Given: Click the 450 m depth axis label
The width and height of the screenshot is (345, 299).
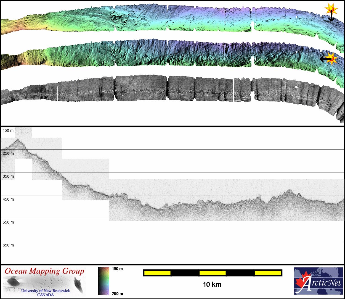Looking at the screenshot, I should [8, 199].
